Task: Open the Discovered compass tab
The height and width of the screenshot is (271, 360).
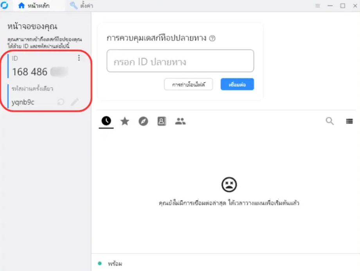Action: (x=143, y=121)
